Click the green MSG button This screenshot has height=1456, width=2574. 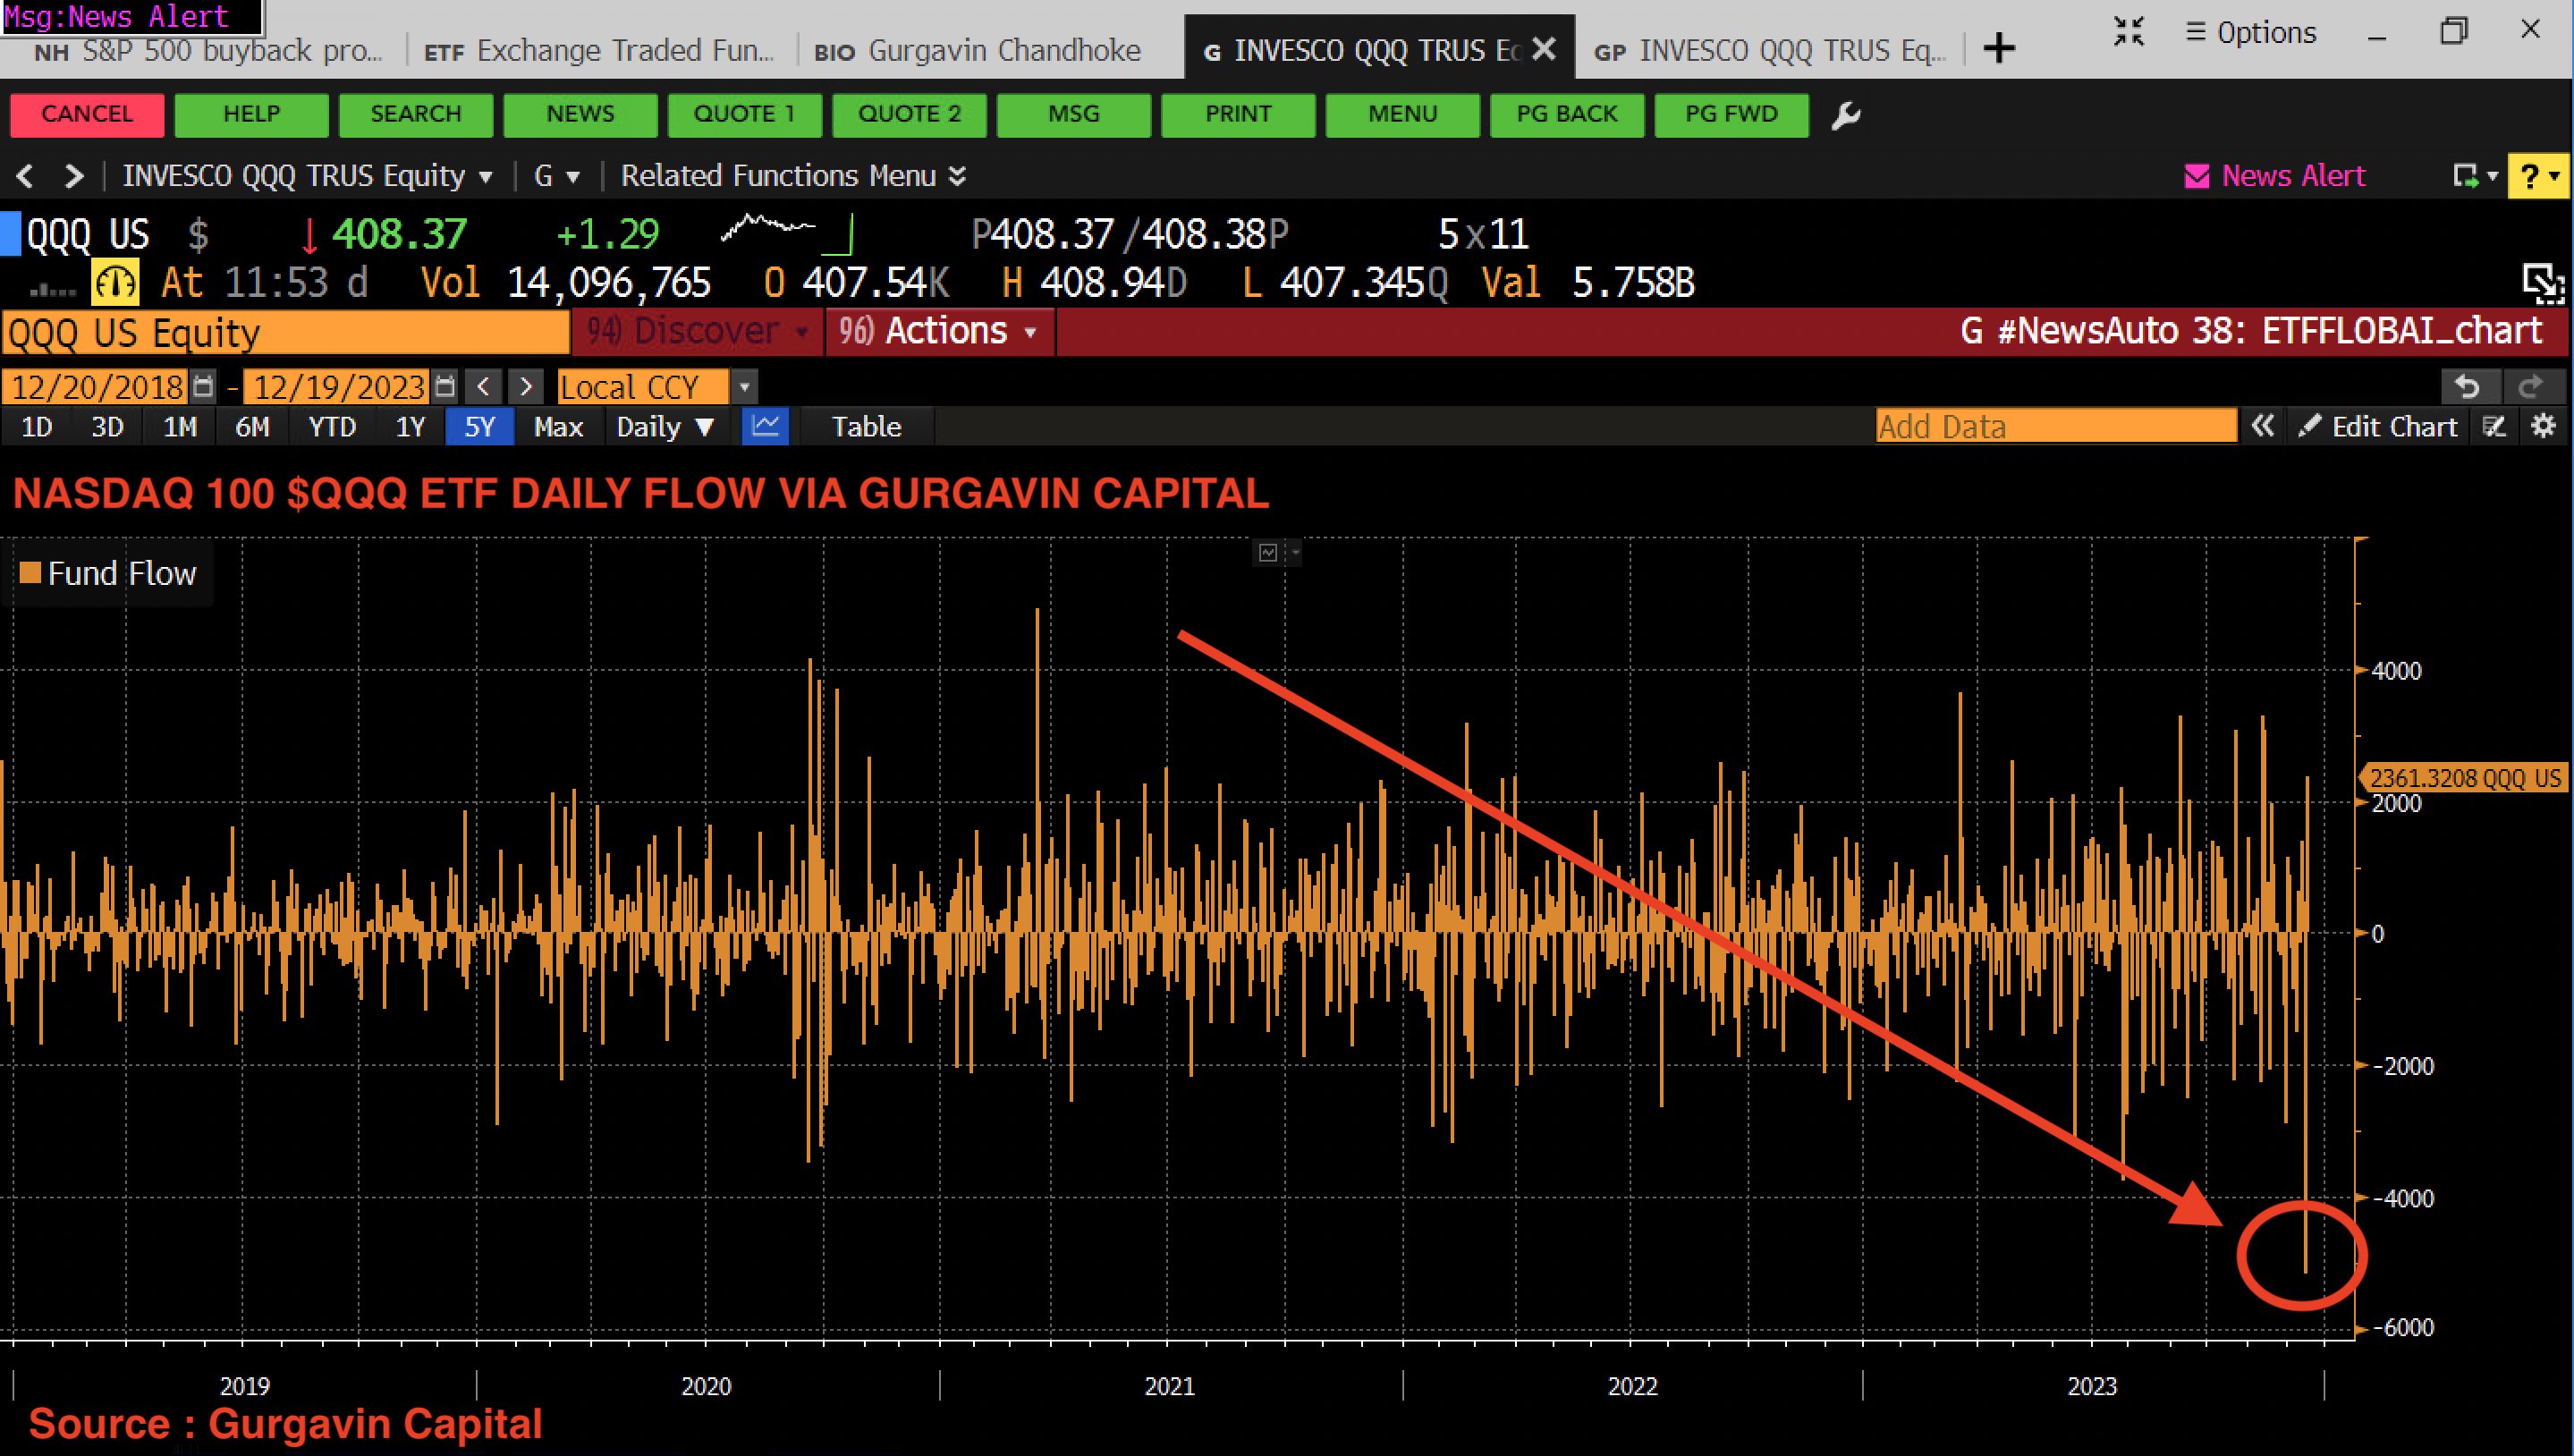1074,115
